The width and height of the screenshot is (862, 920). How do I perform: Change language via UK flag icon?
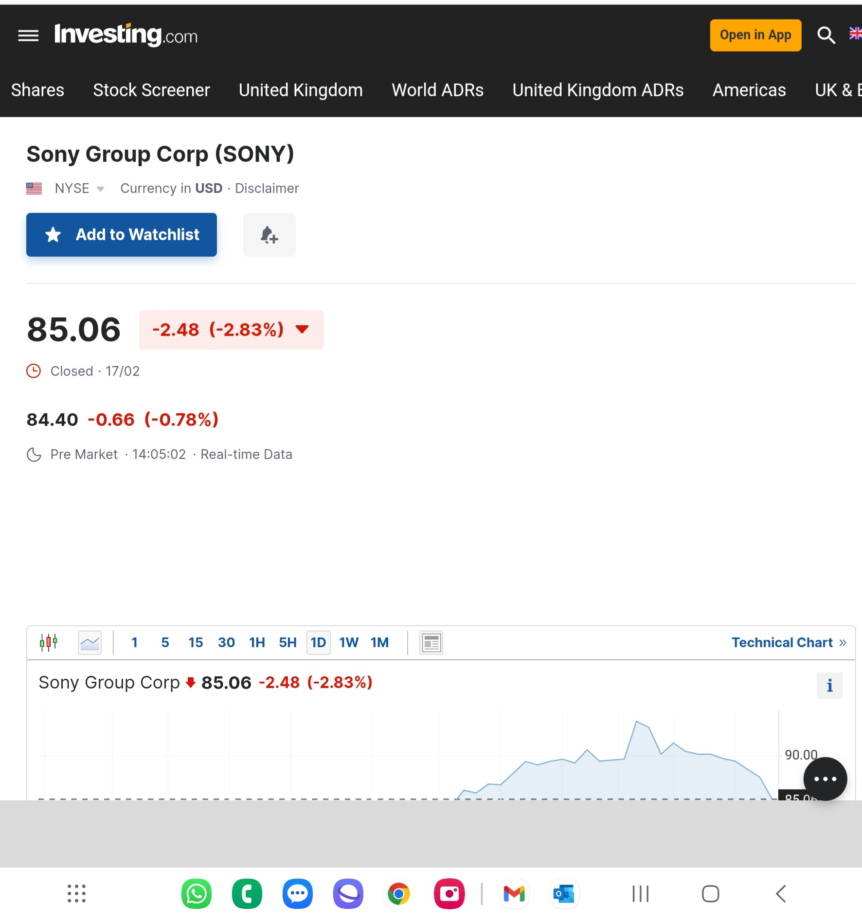pyautogui.click(x=856, y=33)
